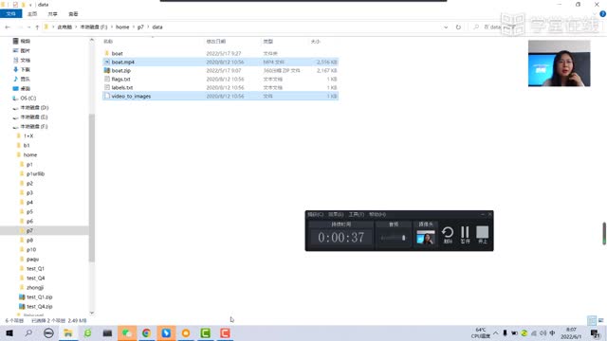Select test_Q4.zip in sidebar tree
Viewport: 607px width, 341px height.
[39, 306]
